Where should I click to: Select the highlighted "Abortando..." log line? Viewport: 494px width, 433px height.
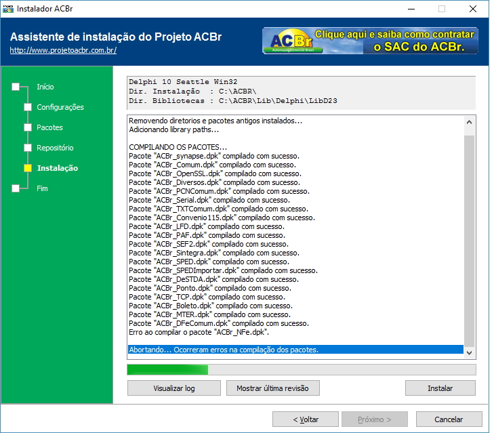(295, 350)
